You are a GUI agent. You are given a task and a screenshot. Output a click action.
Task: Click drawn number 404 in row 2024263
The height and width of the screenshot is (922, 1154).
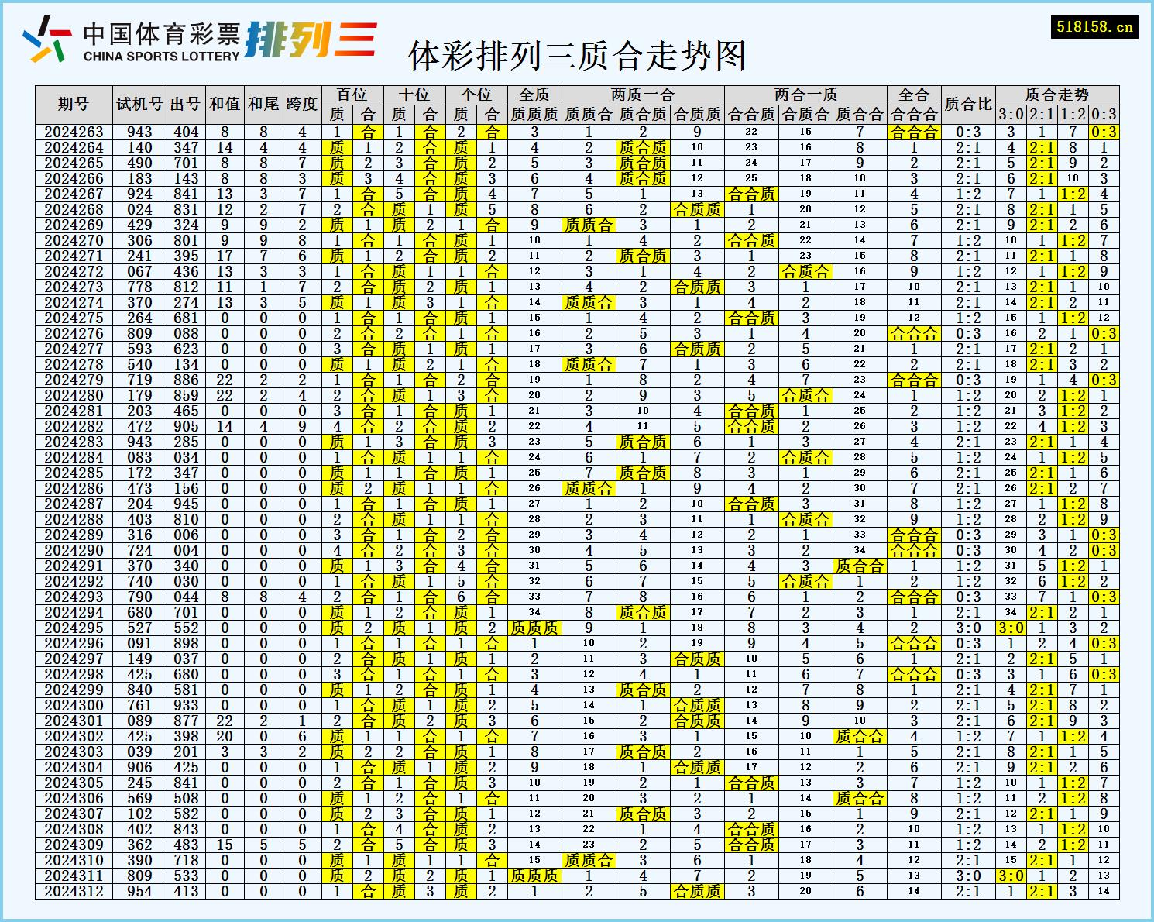click(186, 132)
